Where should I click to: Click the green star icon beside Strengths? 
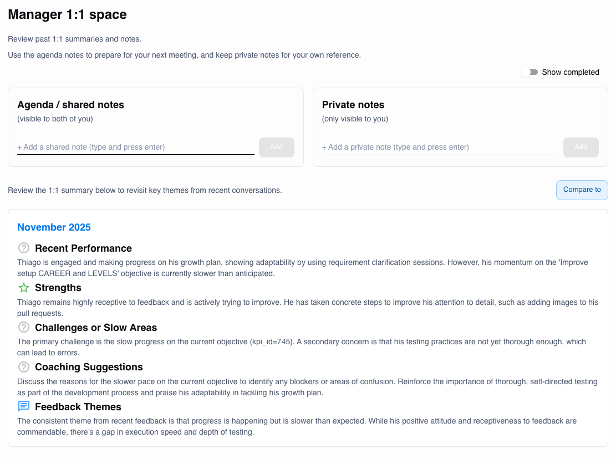coord(24,288)
